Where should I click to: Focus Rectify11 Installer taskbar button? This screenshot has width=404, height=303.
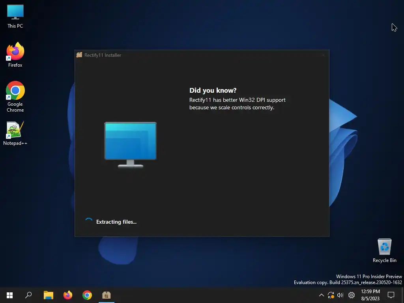(107, 295)
